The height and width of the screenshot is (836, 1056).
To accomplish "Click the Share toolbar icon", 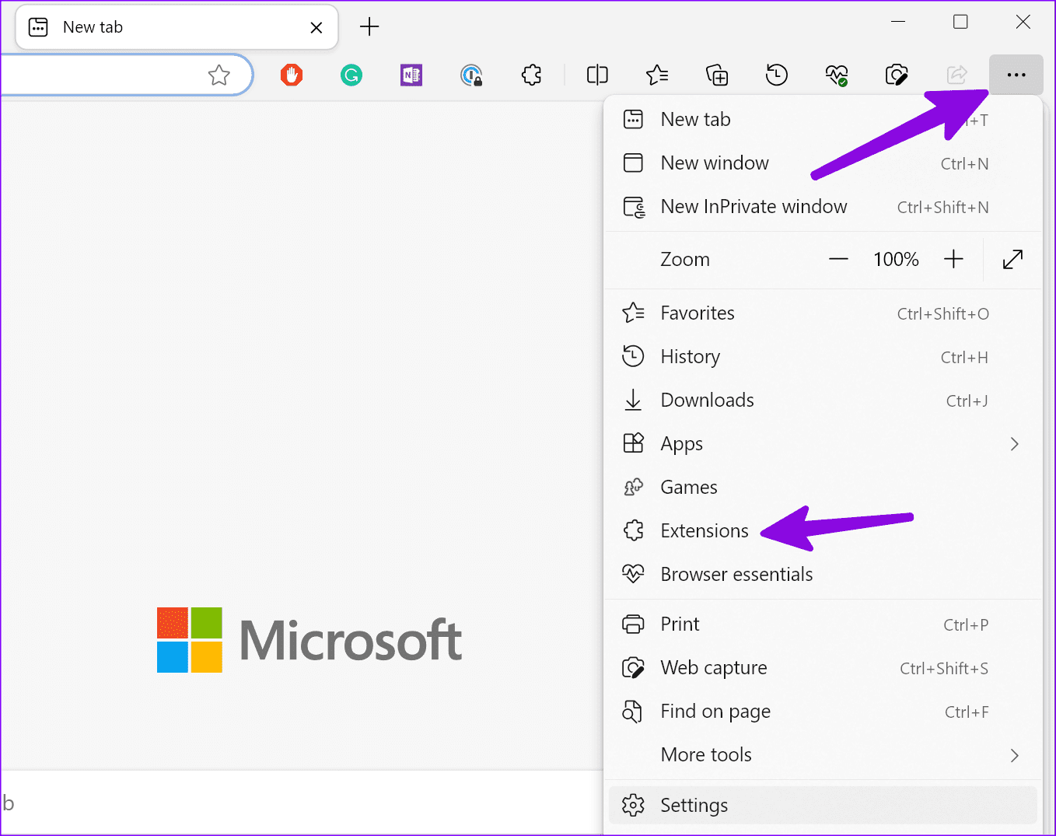I will coord(956,75).
